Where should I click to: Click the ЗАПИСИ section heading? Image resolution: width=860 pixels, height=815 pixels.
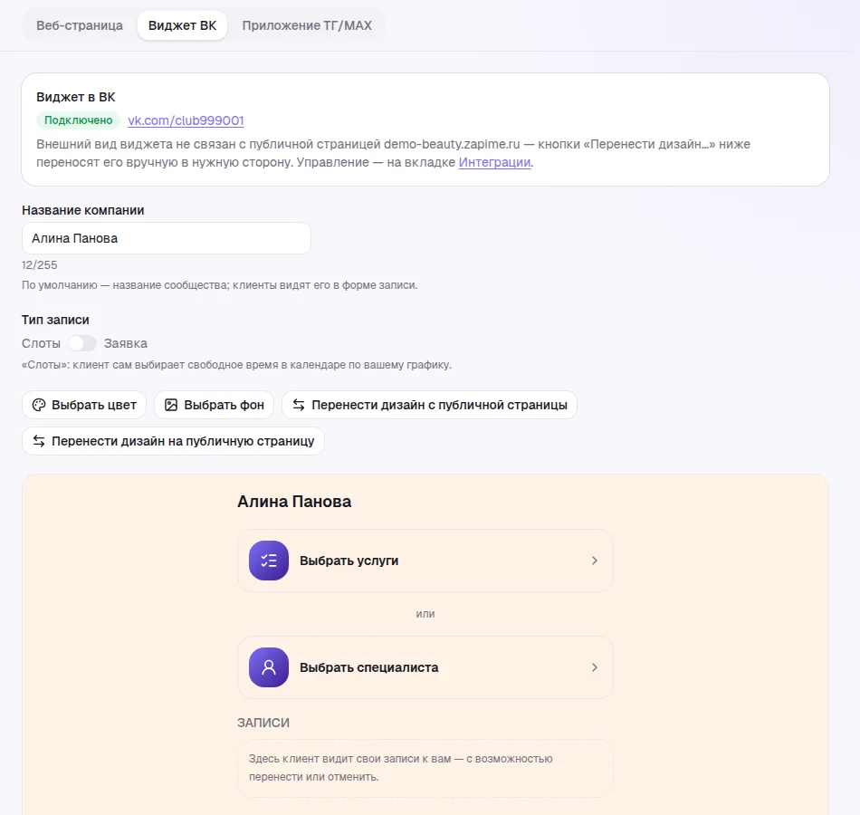pyautogui.click(x=263, y=723)
